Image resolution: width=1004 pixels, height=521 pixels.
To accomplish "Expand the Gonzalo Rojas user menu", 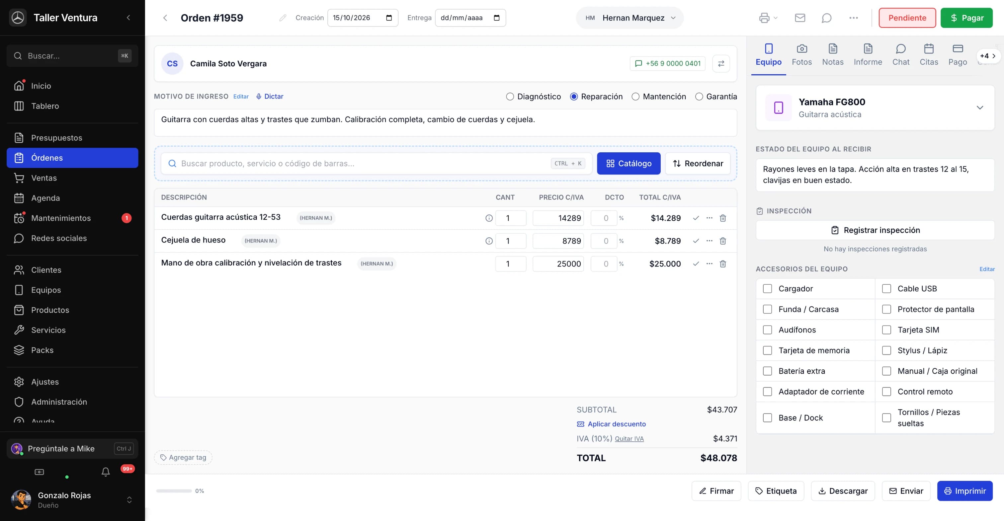I will tap(129, 500).
